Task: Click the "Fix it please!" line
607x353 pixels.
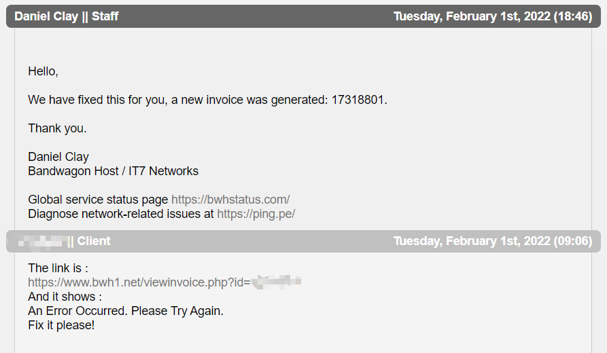Action: tap(61, 325)
